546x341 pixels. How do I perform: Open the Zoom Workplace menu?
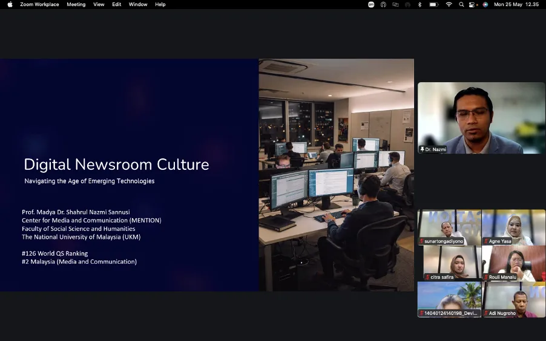[39, 4]
